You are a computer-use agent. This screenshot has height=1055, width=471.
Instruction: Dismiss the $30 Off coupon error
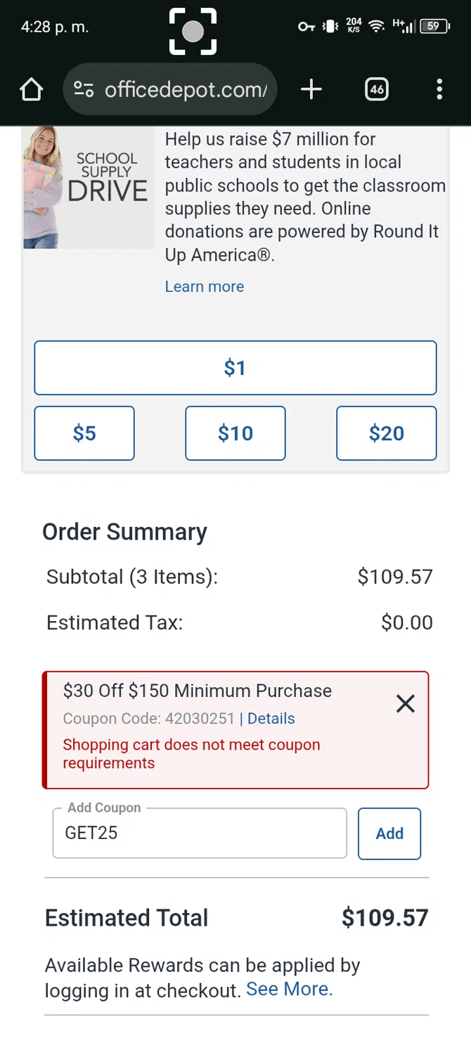pyautogui.click(x=406, y=704)
